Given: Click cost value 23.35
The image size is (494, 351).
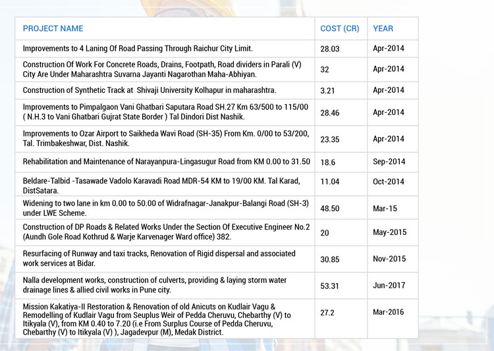Looking at the screenshot, I should point(330,139).
